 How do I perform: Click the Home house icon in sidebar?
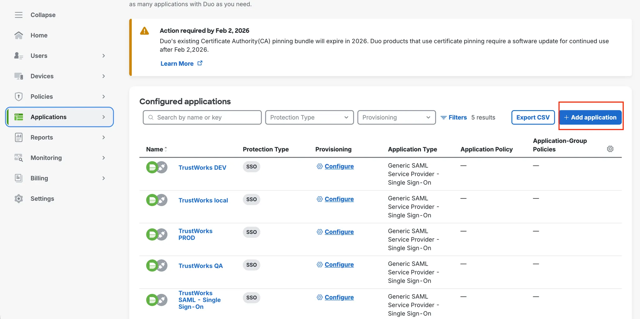(19, 35)
